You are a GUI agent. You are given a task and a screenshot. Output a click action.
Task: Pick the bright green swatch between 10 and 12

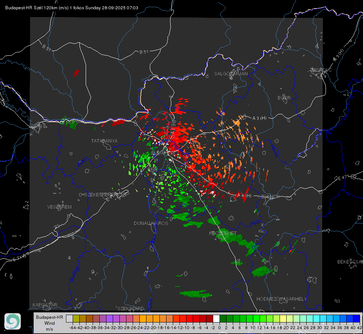256,318
